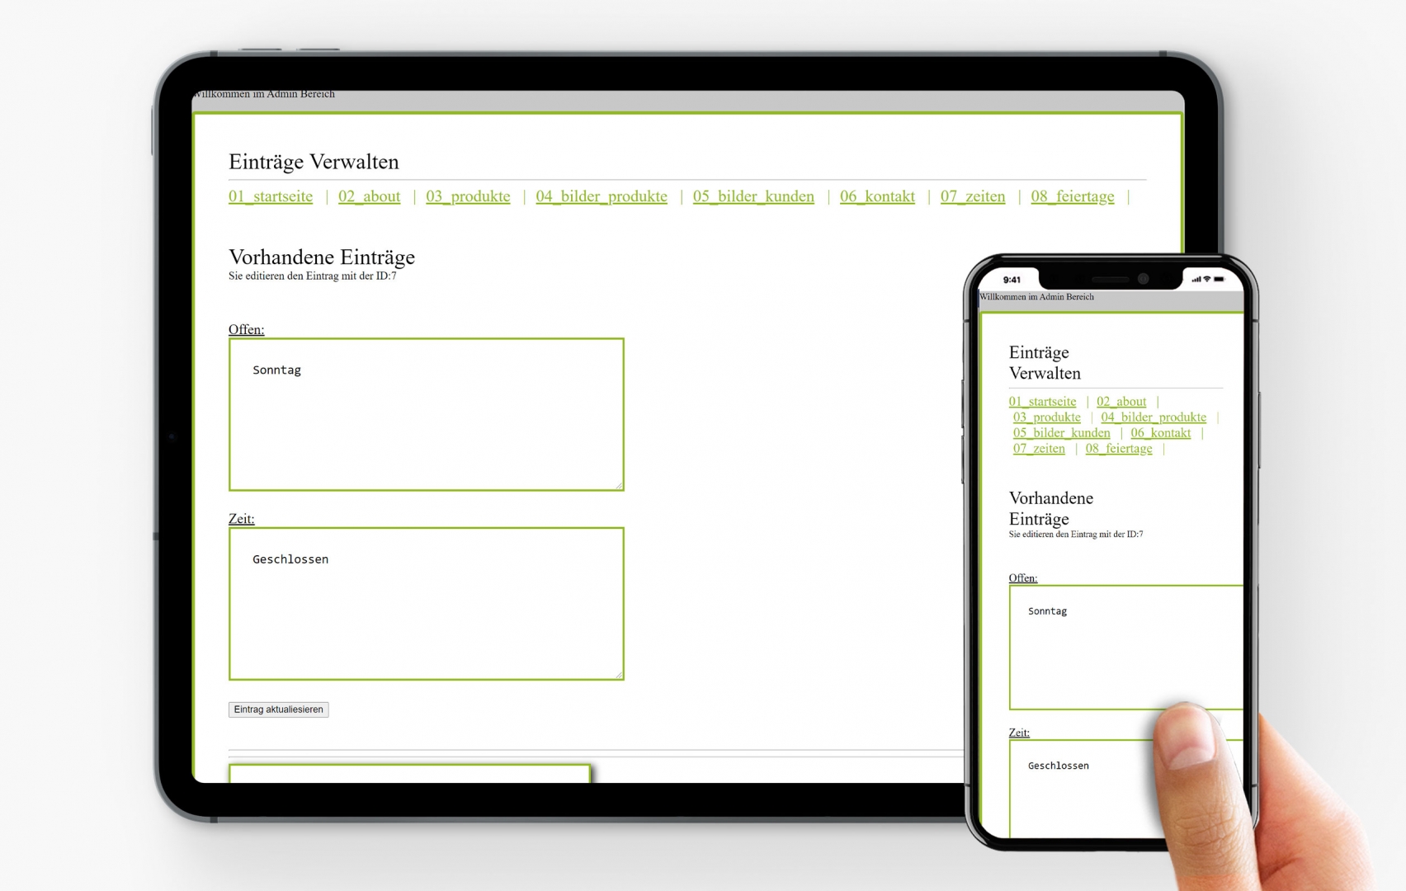Open 04_bilder_produkte on the tablet
Image resolution: width=1406 pixels, height=891 pixels.
(x=602, y=196)
